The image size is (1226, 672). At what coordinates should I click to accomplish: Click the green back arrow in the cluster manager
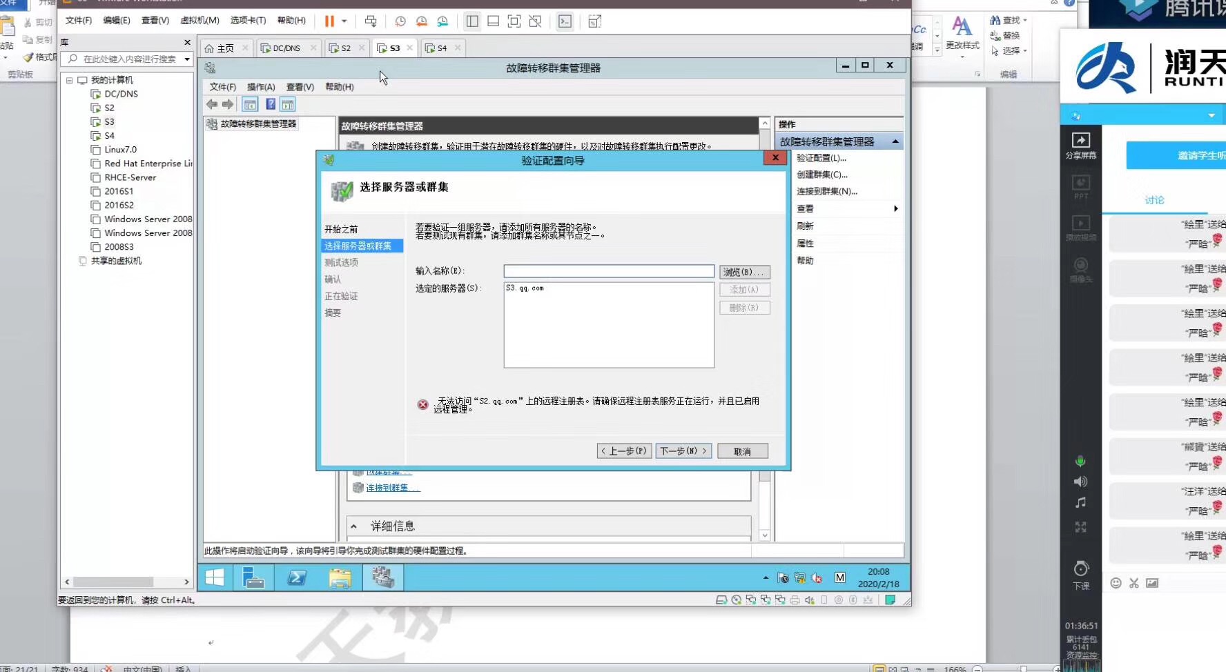pyautogui.click(x=212, y=104)
